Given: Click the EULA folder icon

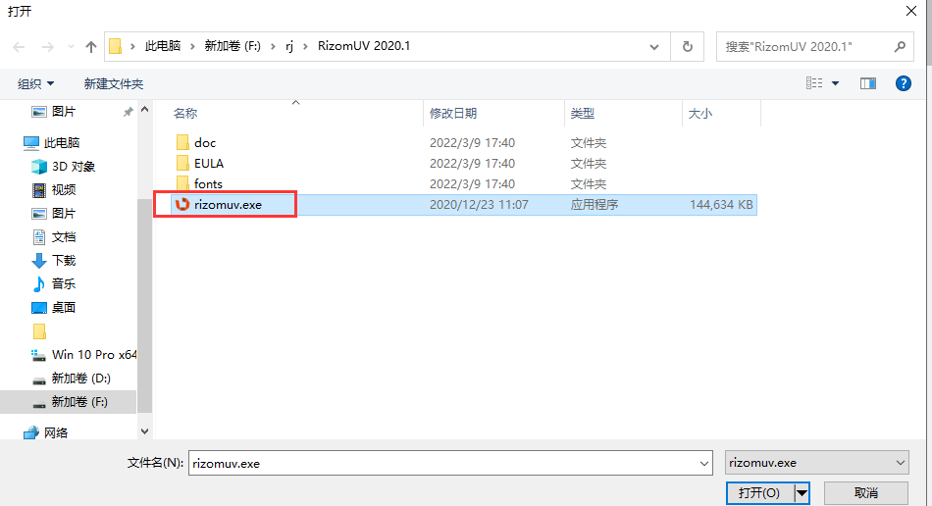Looking at the screenshot, I should (183, 164).
